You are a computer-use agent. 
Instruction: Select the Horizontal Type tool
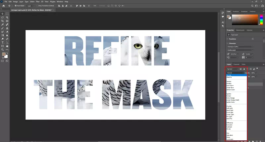[x=3, y=43]
